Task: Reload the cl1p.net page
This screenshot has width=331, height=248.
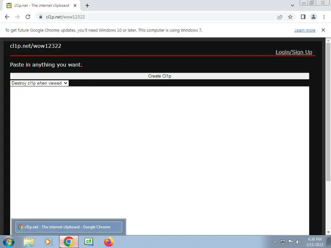Action: [x=28, y=17]
